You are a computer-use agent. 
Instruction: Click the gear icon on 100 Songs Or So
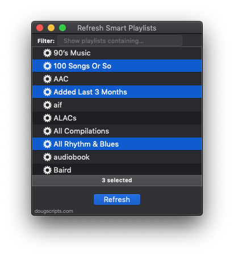[47, 66]
